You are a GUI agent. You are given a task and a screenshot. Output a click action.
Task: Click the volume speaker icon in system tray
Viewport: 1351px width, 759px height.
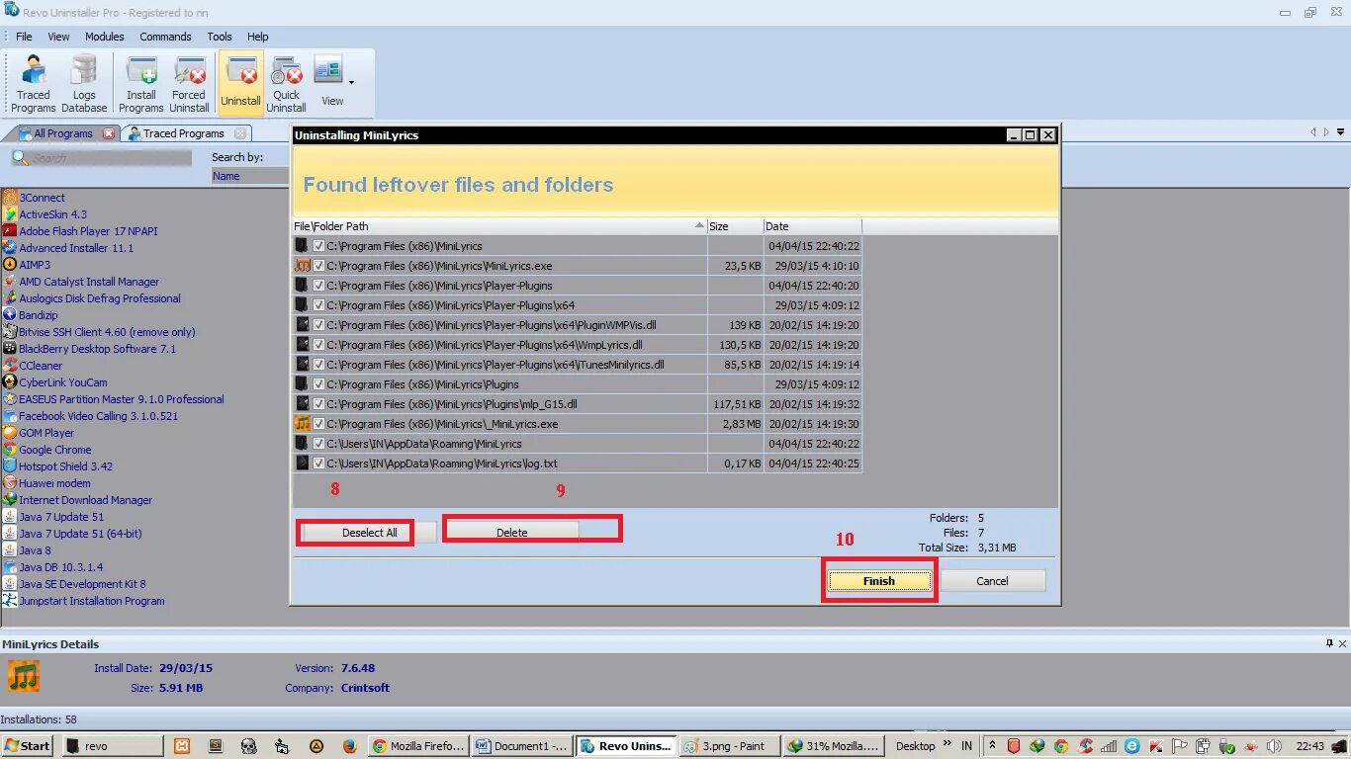[x=1274, y=746]
